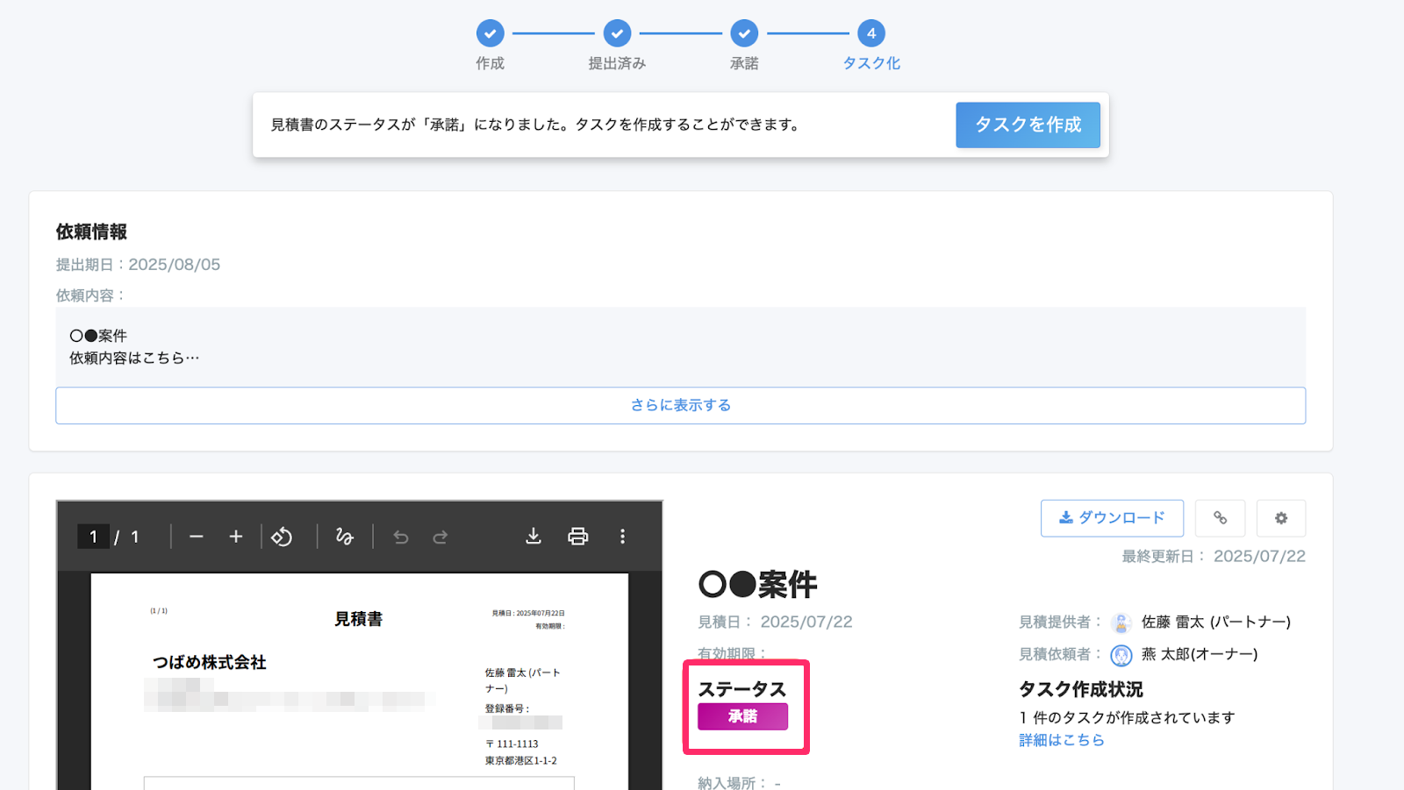Click the 佐藤 雷太 (パートナー) name
The image size is (1404, 790).
tap(1216, 622)
